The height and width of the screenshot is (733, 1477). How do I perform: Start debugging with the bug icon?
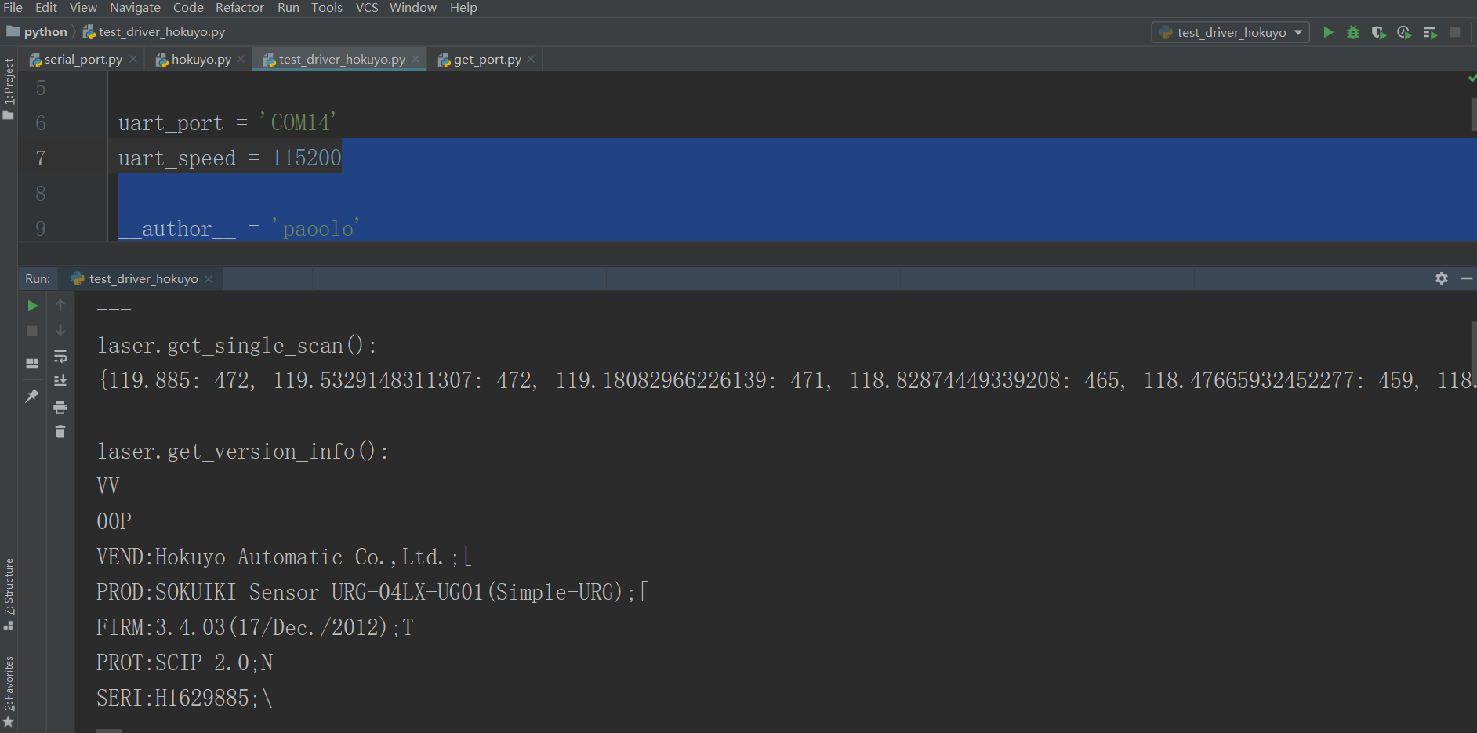1353,32
